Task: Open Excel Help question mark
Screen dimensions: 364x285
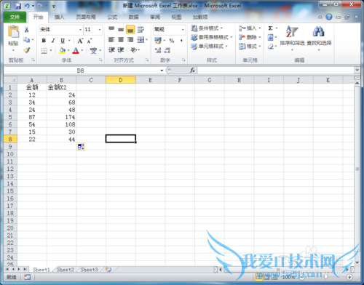Action: pos(329,17)
